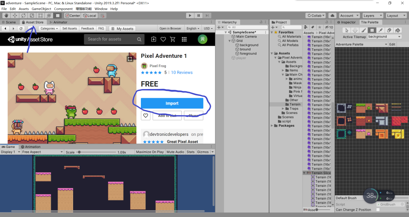Open the 10 Reviews link
409x217 pixels.
(182, 72)
